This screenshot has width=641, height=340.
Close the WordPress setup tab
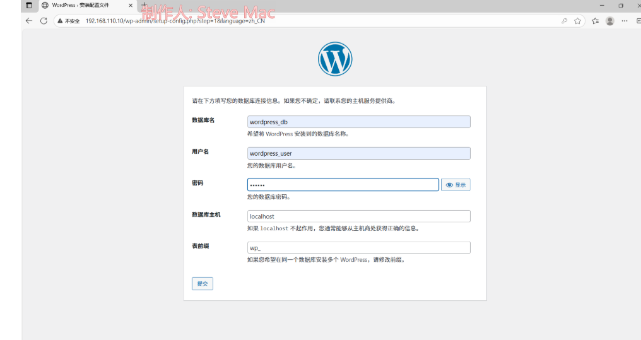(131, 5)
